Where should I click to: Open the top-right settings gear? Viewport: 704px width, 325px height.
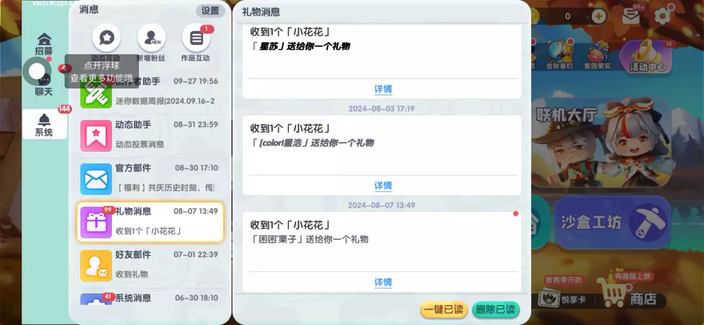click(x=662, y=16)
